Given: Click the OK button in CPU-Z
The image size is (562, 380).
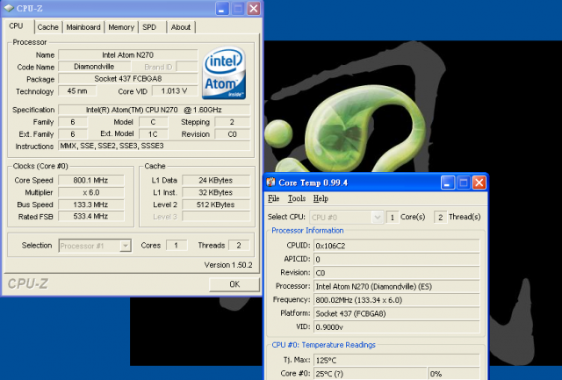Looking at the screenshot, I should [x=234, y=284].
